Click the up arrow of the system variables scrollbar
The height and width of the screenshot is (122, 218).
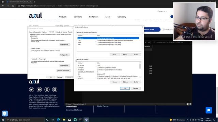pos(140,63)
